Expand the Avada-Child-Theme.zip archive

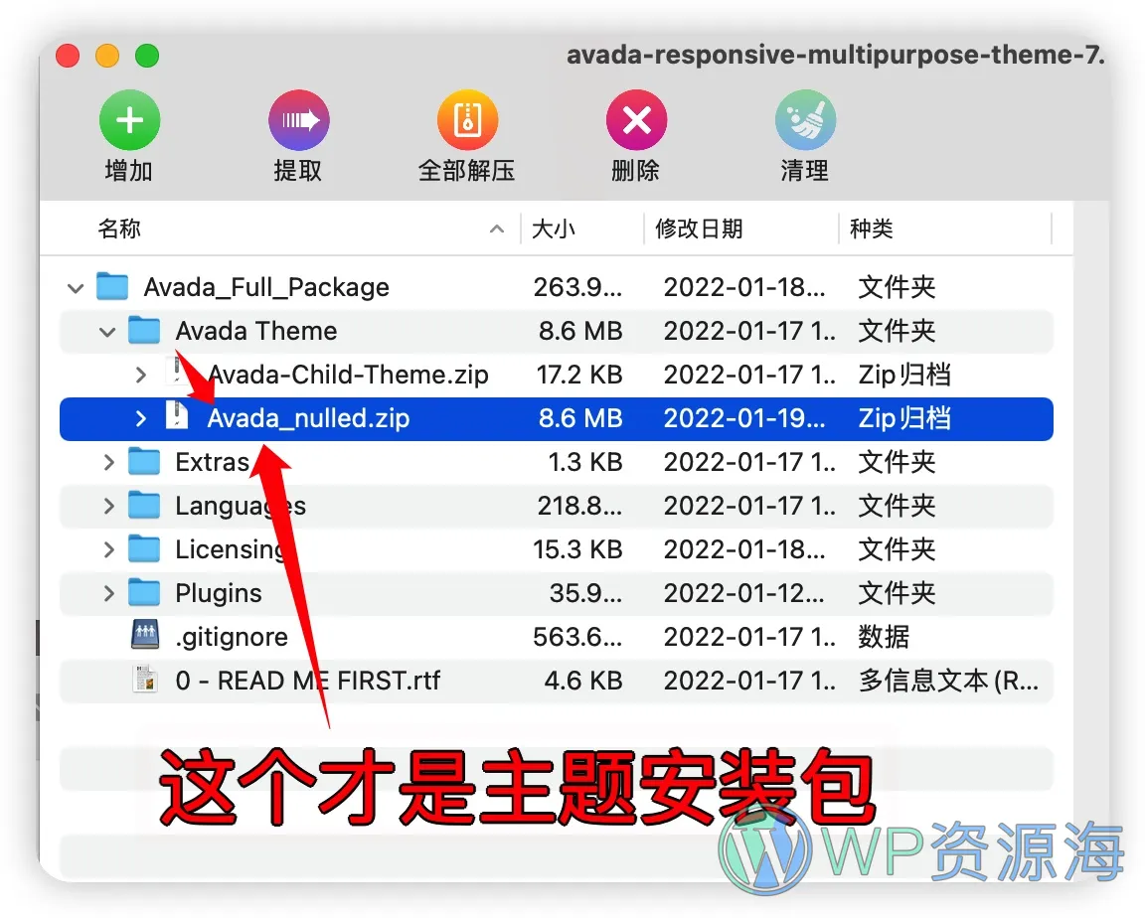141,376
